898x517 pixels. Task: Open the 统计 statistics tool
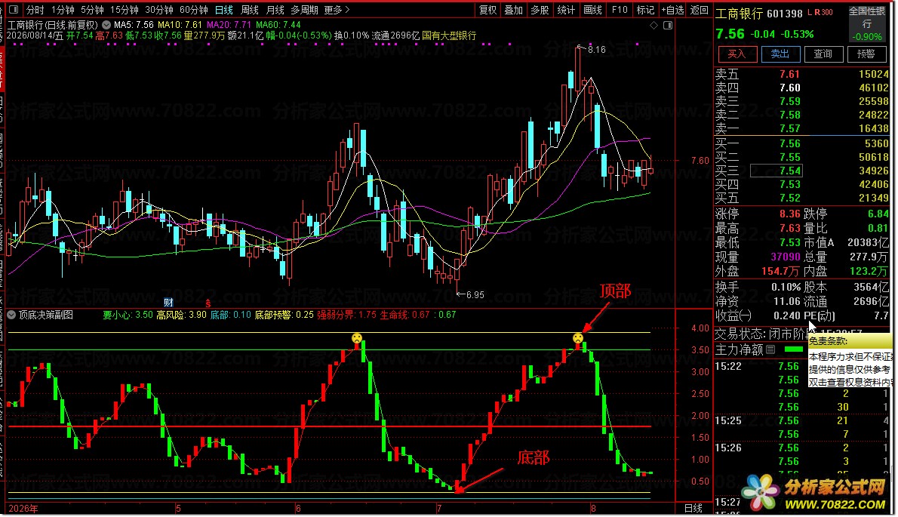point(567,10)
